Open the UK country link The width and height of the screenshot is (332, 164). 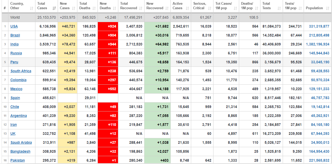(x=13, y=134)
